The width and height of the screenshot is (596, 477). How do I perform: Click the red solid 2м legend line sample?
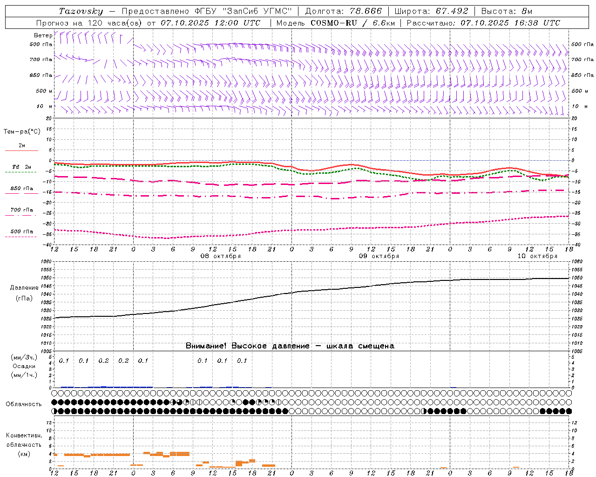click(21, 150)
